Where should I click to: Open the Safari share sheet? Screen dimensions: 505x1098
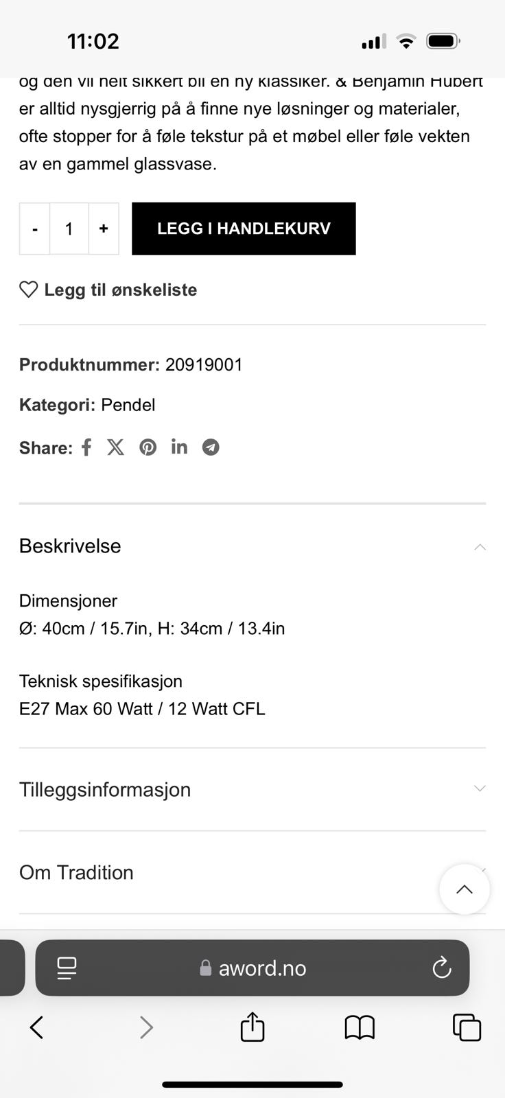click(x=252, y=1027)
